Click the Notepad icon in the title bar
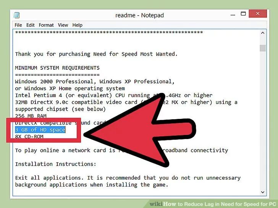 (16, 15)
